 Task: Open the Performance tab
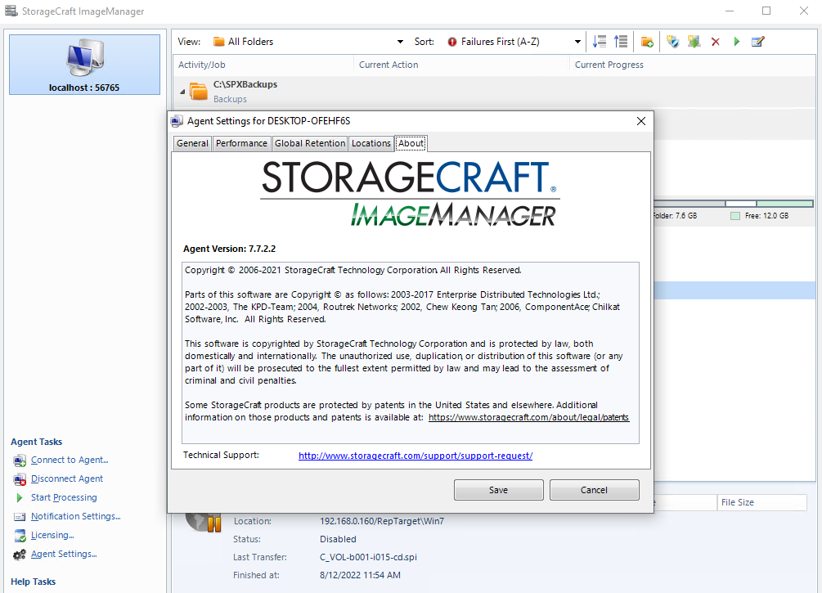point(241,143)
